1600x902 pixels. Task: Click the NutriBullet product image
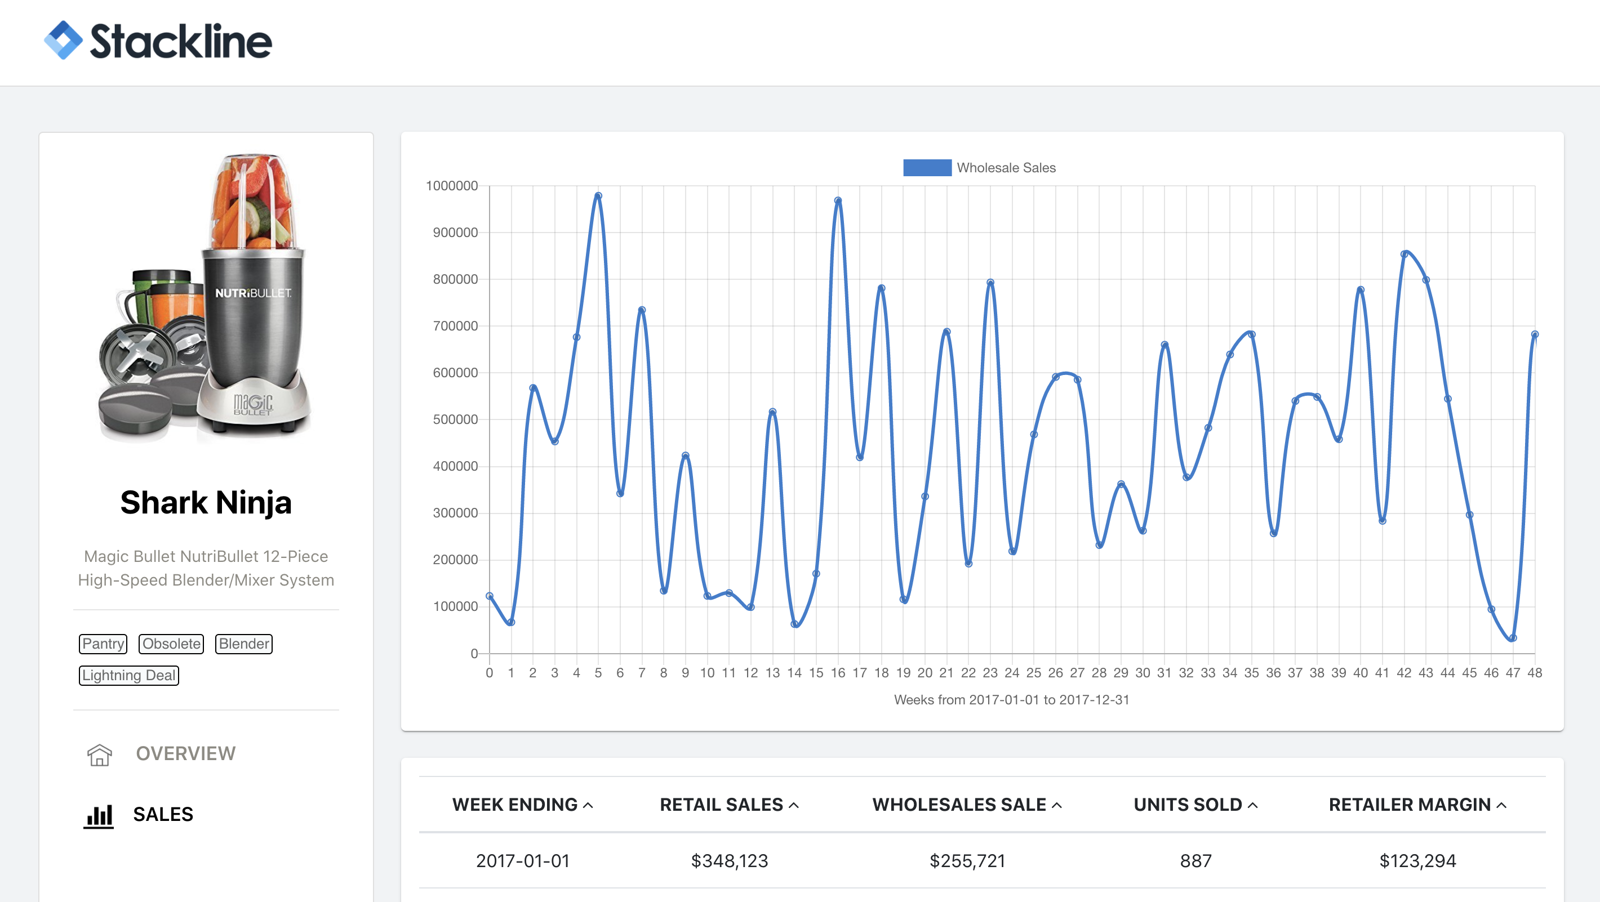tap(206, 298)
